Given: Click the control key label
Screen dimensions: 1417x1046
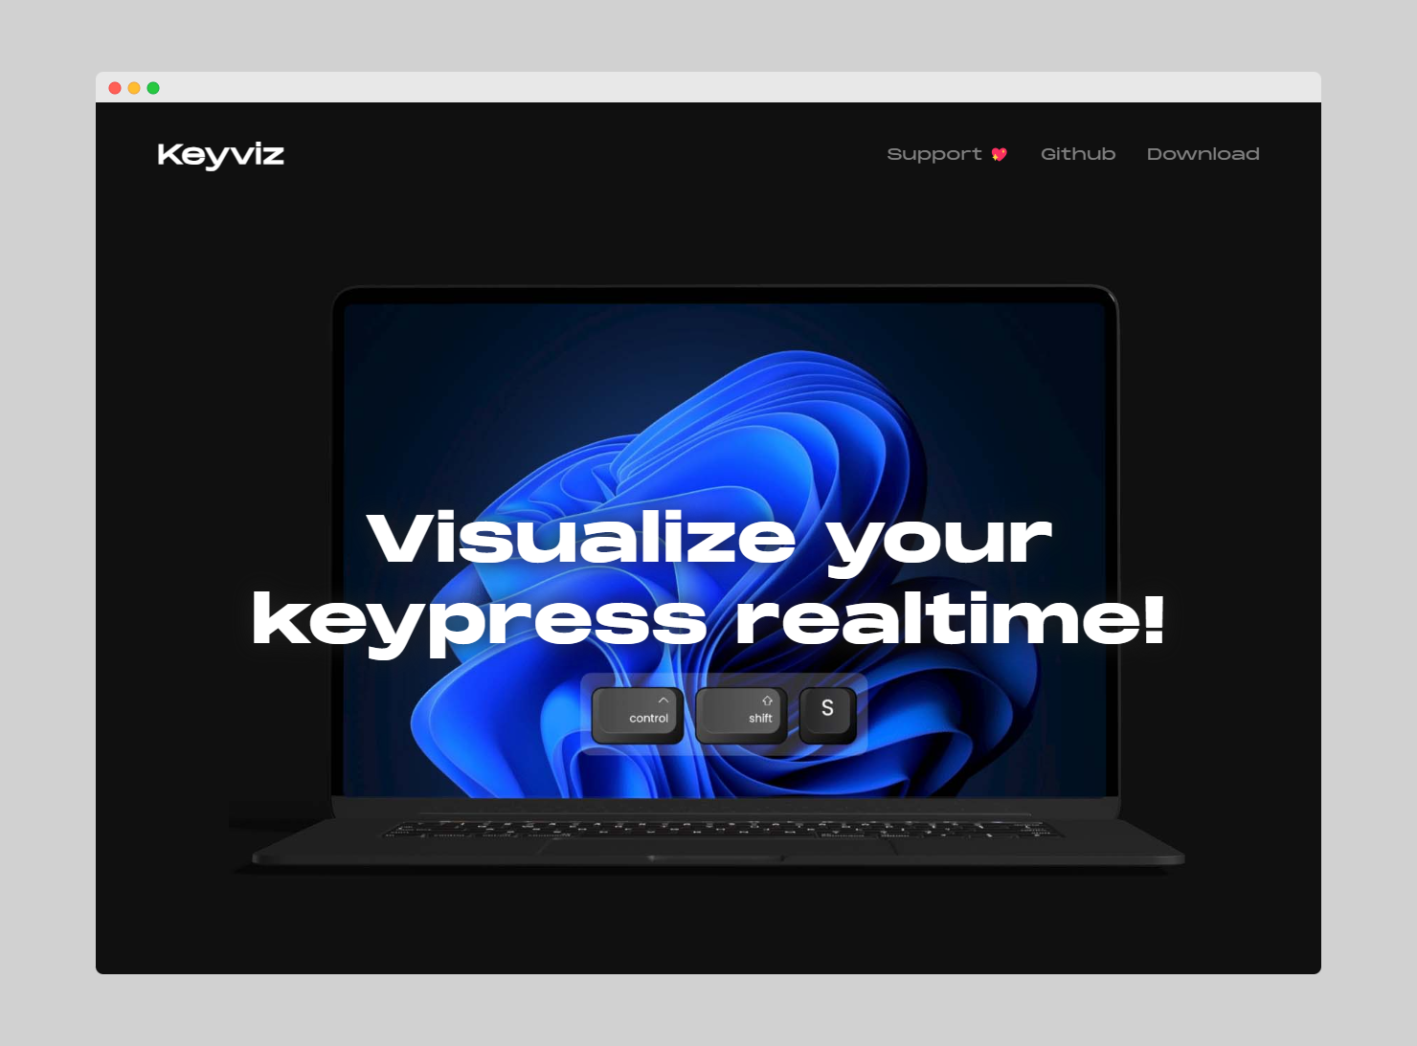Looking at the screenshot, I should coord(648,719).
